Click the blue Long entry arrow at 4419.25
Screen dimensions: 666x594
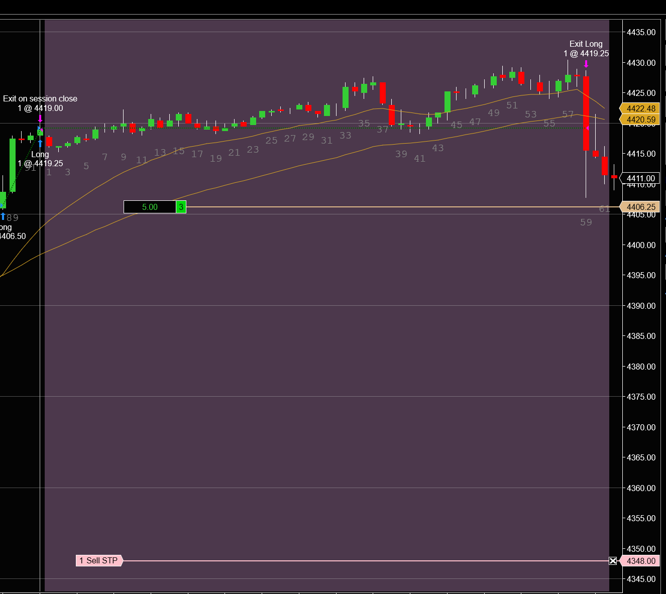(x=40, y=144)
